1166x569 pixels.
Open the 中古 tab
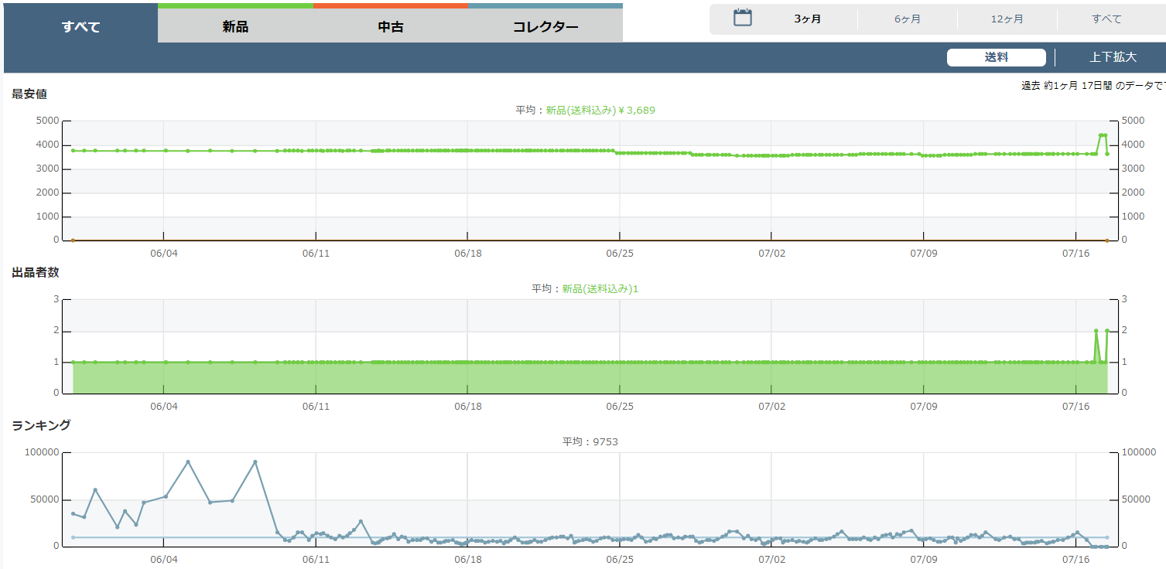[390, 27]
